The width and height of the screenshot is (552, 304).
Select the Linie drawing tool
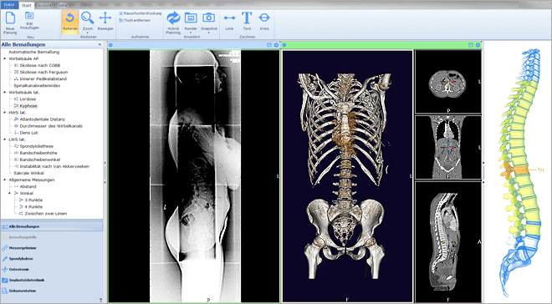point(229,22)
